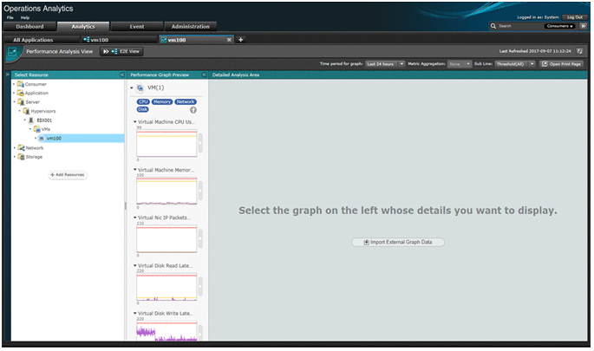Collapse the Performance Graph Preview panel
594x351 pixels.
point(204,75)
